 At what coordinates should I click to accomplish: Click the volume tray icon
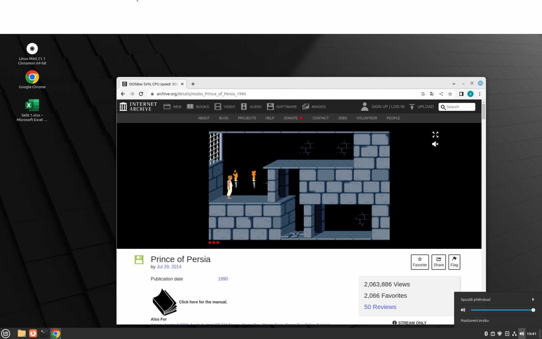tap(522, 334)
